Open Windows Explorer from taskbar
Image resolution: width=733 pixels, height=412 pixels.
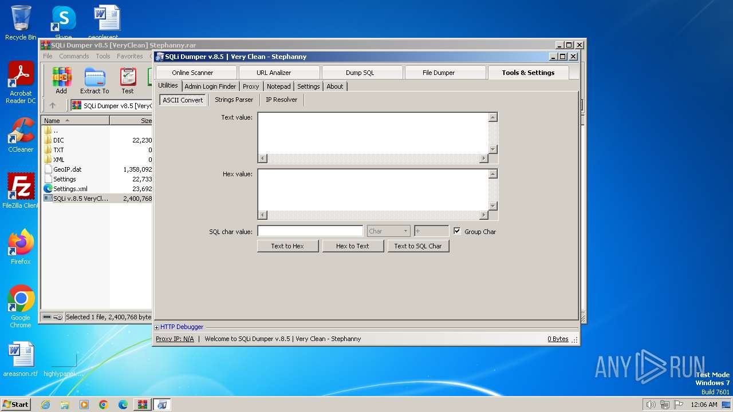(x=65, y=405)
